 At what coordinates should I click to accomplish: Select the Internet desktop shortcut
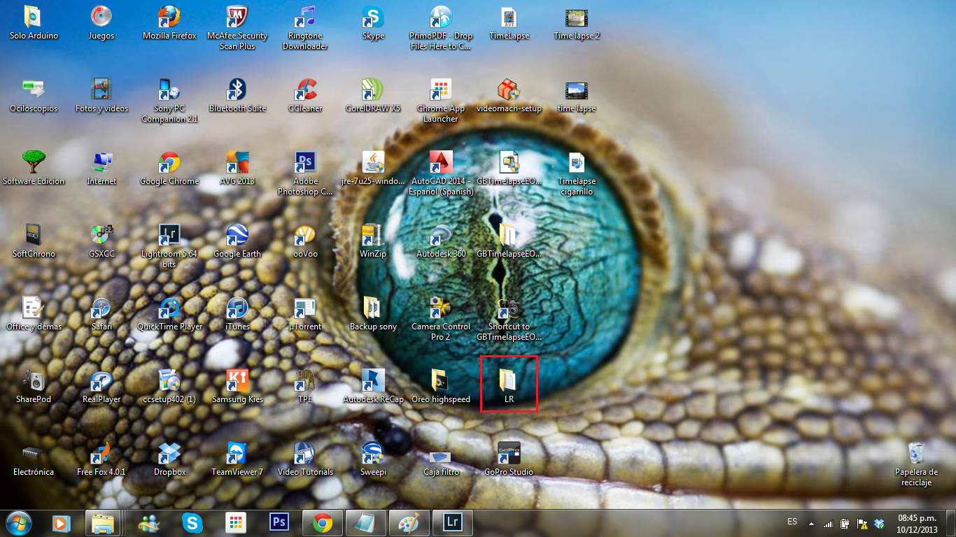(x=101, y=169)
